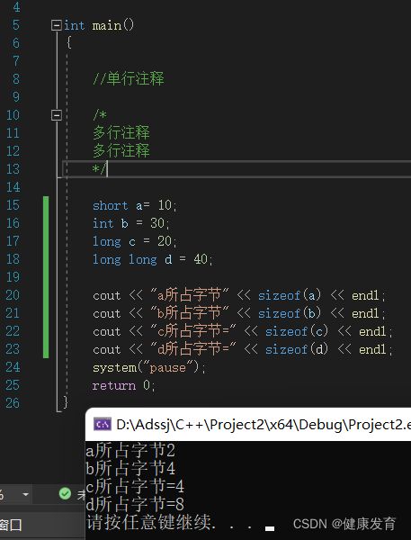Click the //单行注释 comment line

click(129, 78)
